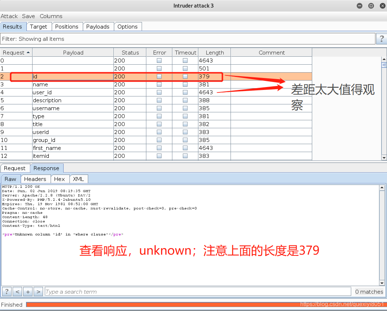The image size is (387, 311).
Task: Toggle Timeout checkbox for the name payload row
Action: (x=185, y=85)
